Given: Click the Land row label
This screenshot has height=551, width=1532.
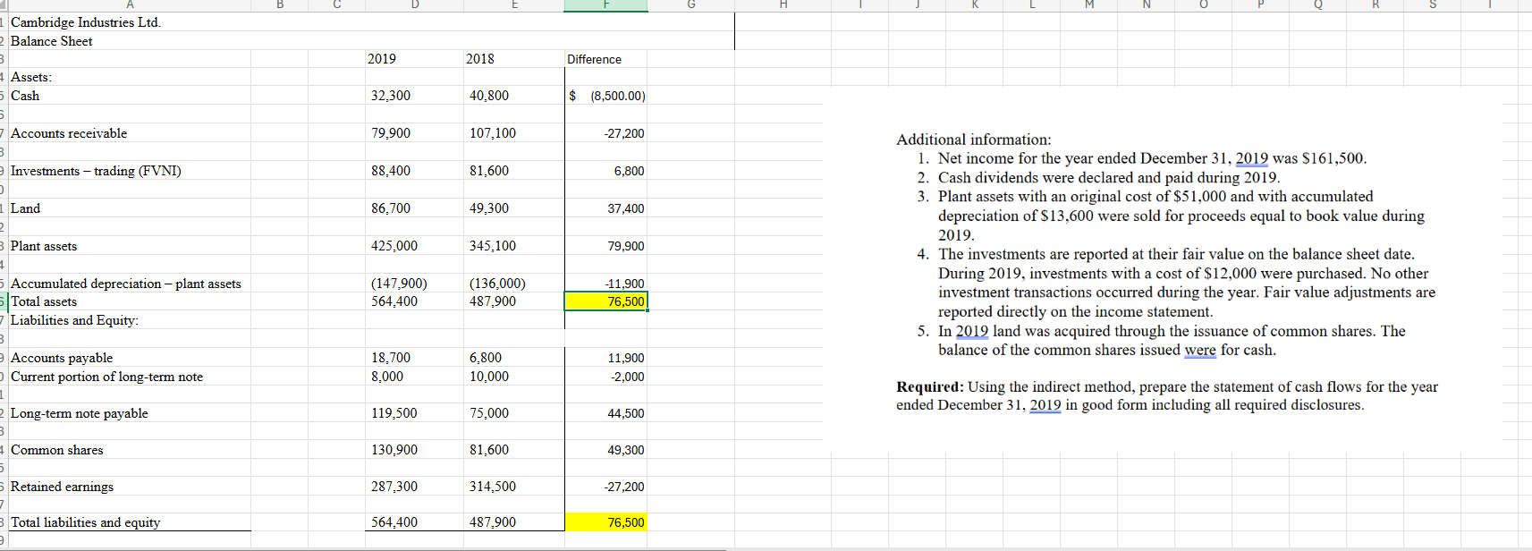Looking at the screenshot, I should [x=25, y=208].
